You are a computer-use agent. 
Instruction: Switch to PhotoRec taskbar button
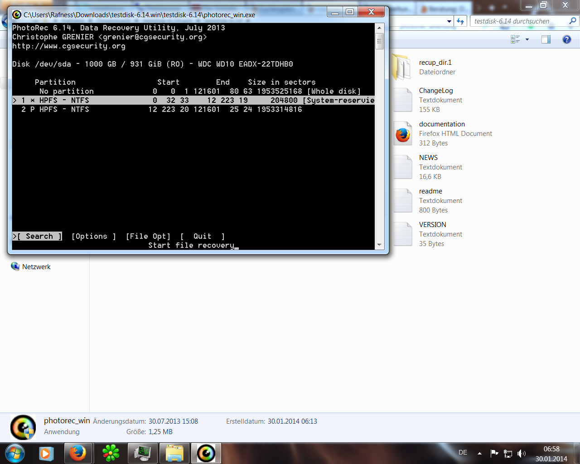coord(206,453)
